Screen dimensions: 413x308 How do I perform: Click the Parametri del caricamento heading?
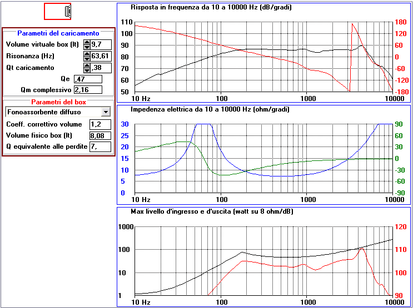pyautogui.click(x=58, y=33)
